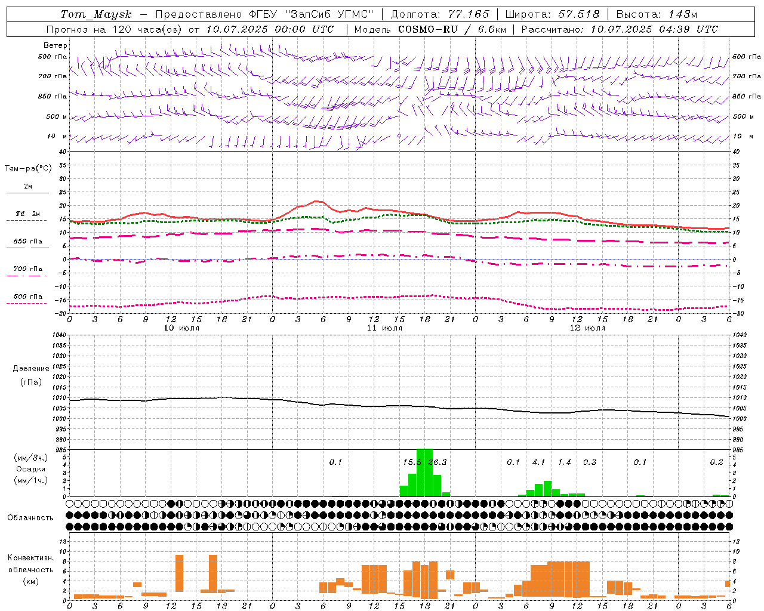This screenshot has height=611, width=764.
Task: Click the "Осадки" precipitation label
Action: [x=31, y=469]
